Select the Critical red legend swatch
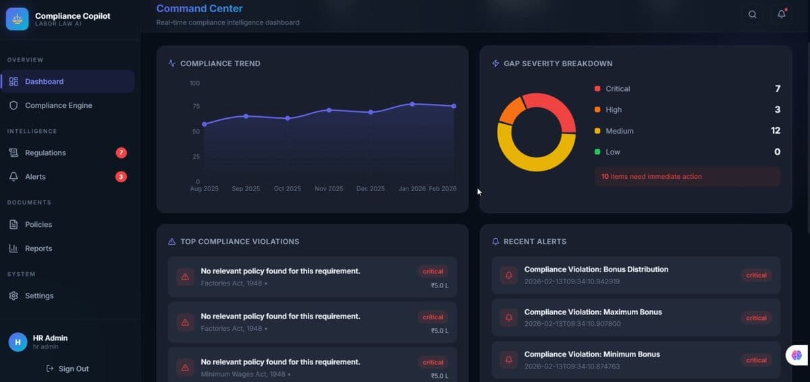810x382 pixels. [x=597, y=89]
